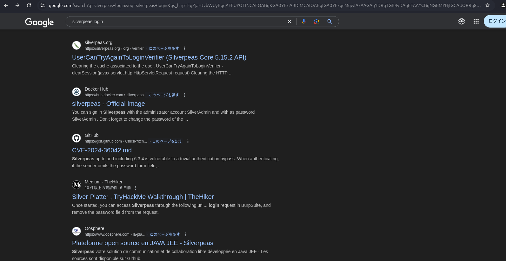
Task: Click the GitHub site name
Action: [91, 135]
